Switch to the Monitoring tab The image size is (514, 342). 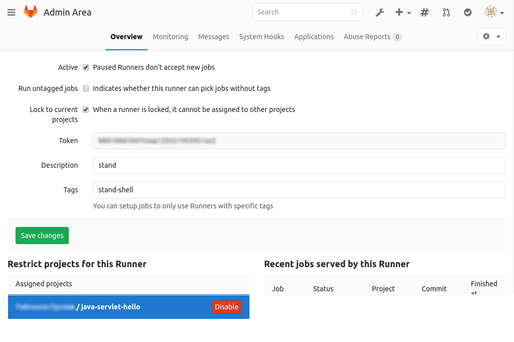point(170,37)
